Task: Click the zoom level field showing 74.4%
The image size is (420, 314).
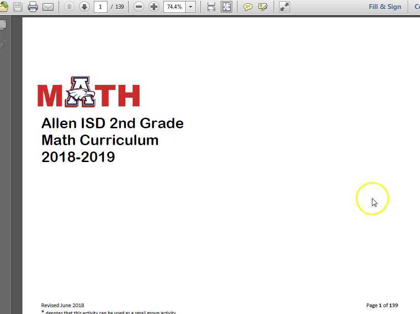Action: (x=174, y=7)
